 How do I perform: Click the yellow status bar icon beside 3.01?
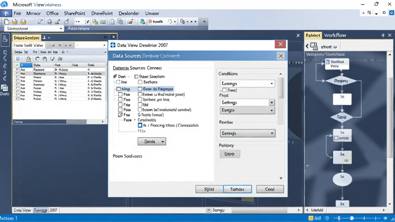tap(311, 218)
